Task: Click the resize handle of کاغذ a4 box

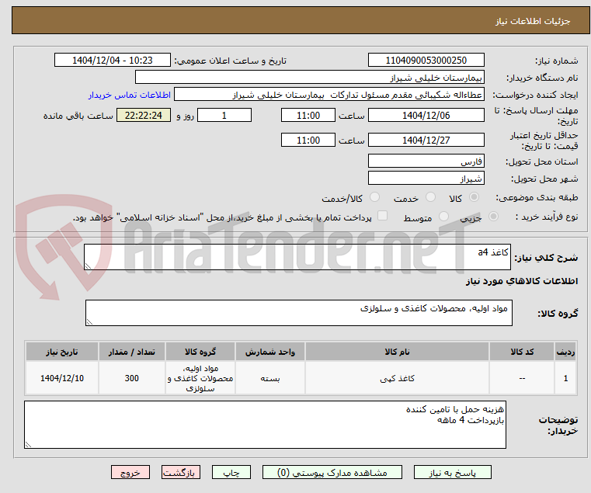Action: point(89,266)
